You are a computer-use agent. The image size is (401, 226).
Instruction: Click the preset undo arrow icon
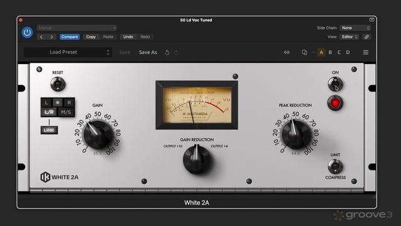pyautogui.click(x=167, y=53)
